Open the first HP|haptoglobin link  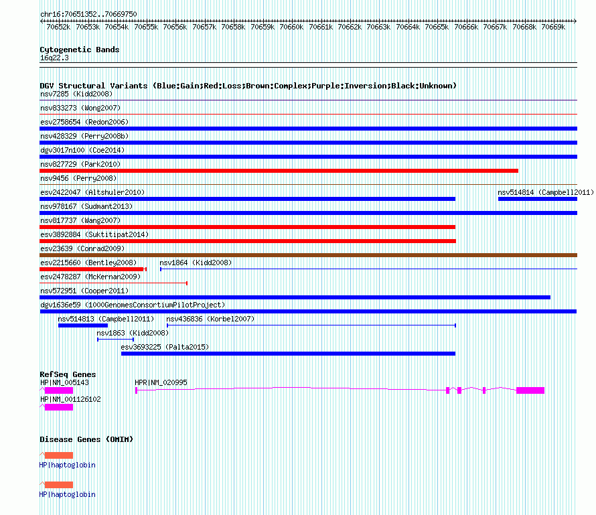(x=67, y=465)
